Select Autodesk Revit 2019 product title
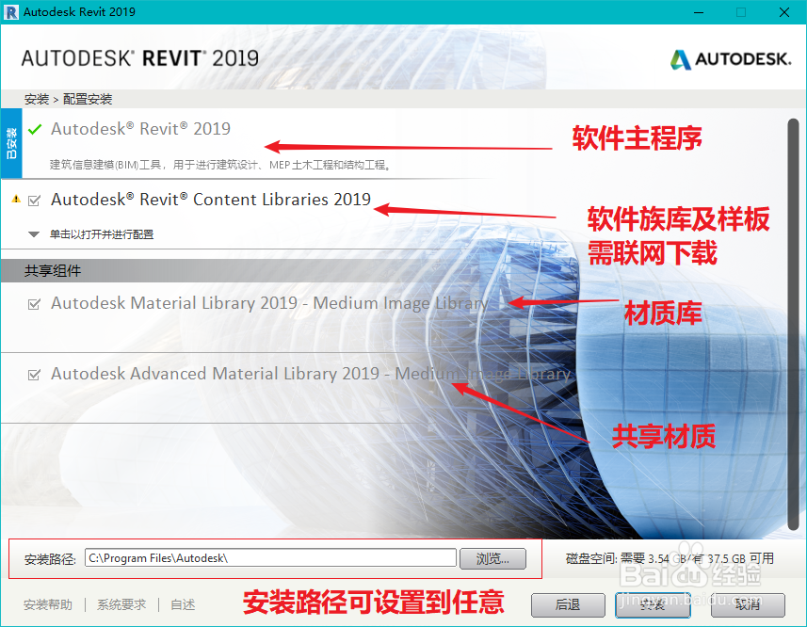 click(140, 129)
